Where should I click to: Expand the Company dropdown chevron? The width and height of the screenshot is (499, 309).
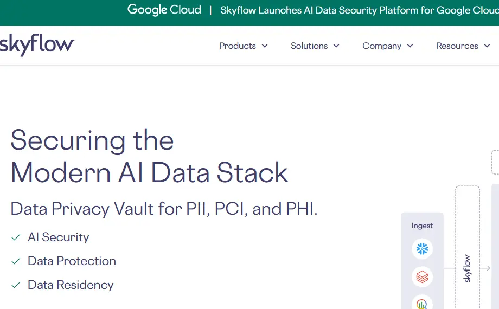410,46
